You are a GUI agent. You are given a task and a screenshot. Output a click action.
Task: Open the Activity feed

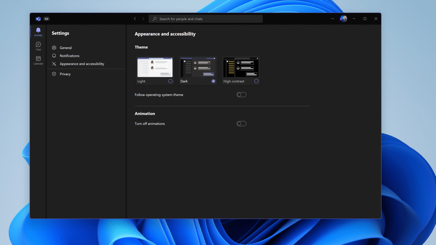click(x=38, y=31)
